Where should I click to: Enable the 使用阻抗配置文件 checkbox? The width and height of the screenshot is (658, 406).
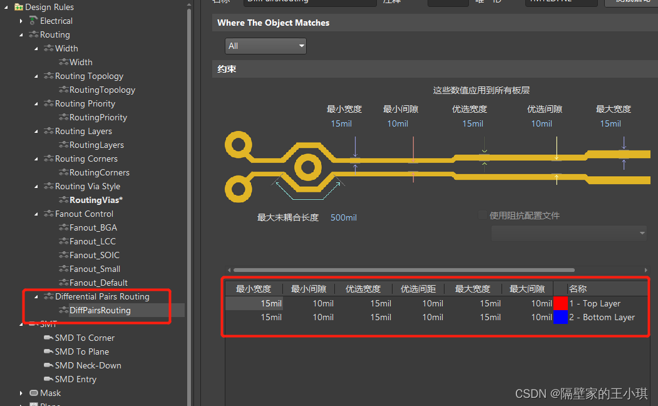click(x=483, y=216)
